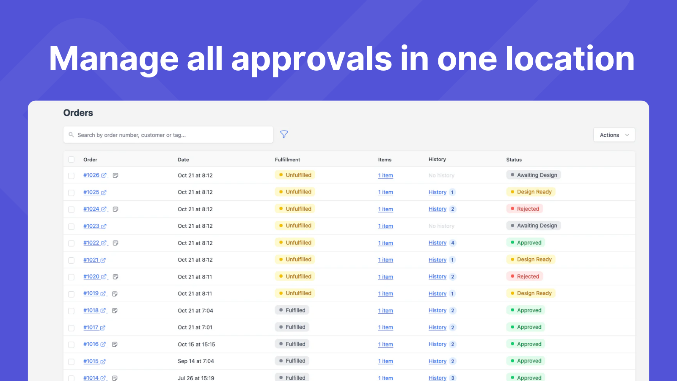Sort by the Date column header

tap(183, 160)
